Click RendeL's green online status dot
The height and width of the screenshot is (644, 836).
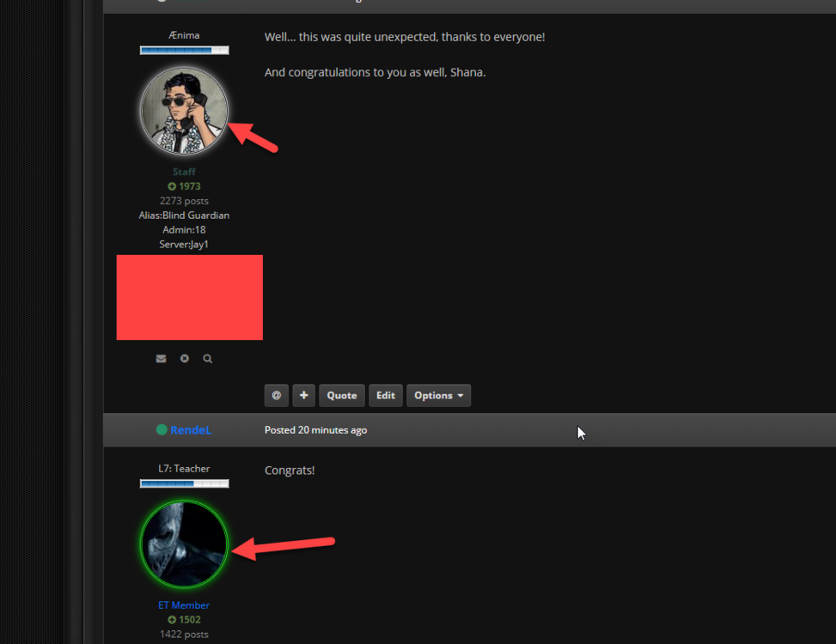coord(162,429)
